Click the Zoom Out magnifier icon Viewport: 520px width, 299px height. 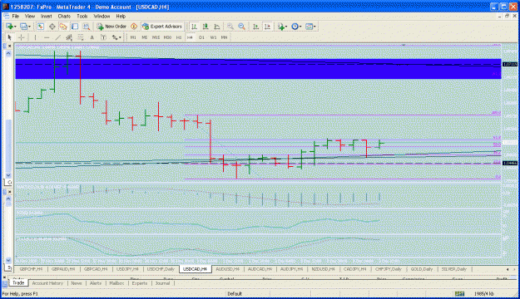coord(242,27)
